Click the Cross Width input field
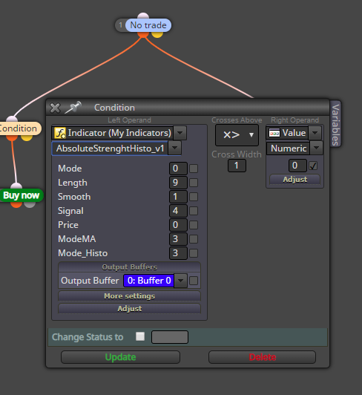The width and height of the screenshot is (362, 395). pyautogui.click(x=237, y=166)
